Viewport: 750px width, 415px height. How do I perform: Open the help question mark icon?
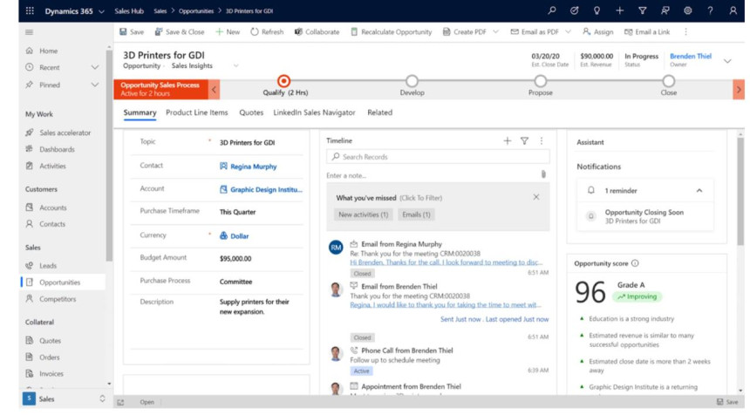click(x=710, y=10)
